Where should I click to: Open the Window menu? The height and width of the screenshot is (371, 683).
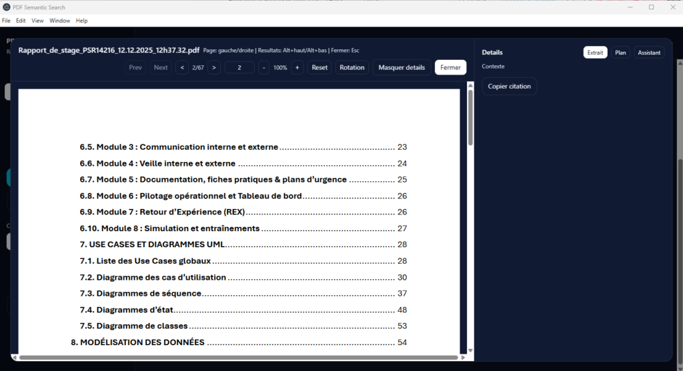[59, 21]
